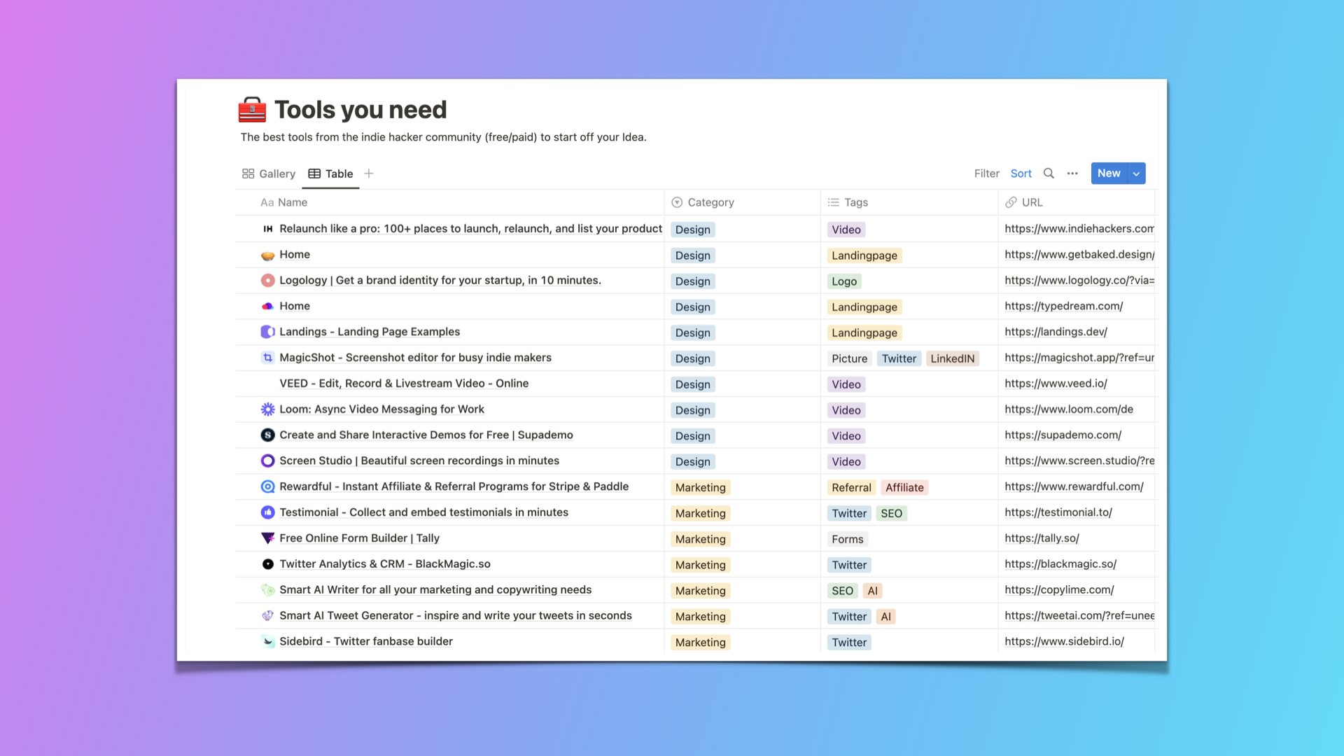
Task: Click the Relaunch like a pro row icon
Action: tap(267, 229)
